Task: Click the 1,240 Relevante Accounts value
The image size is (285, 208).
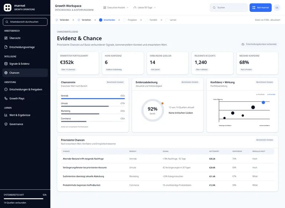Action: [x=201, y=62]
